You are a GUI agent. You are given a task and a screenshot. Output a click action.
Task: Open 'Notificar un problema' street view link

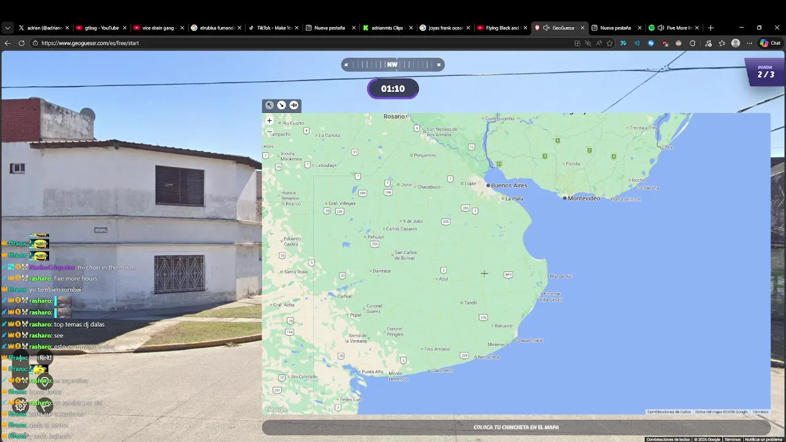pos(764,440)
